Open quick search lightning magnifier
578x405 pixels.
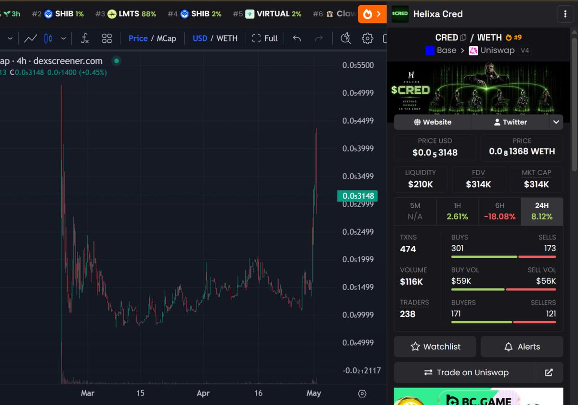[x=345, y=38]
